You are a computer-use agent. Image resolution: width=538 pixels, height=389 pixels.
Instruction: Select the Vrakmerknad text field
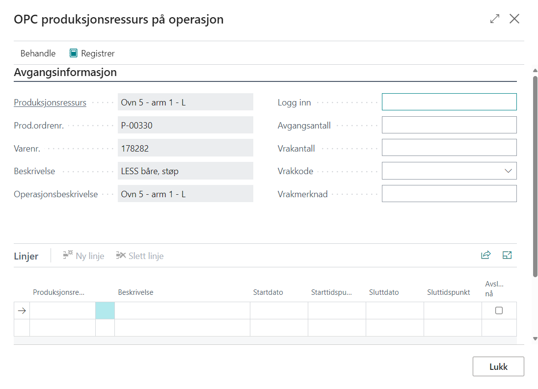449,194
